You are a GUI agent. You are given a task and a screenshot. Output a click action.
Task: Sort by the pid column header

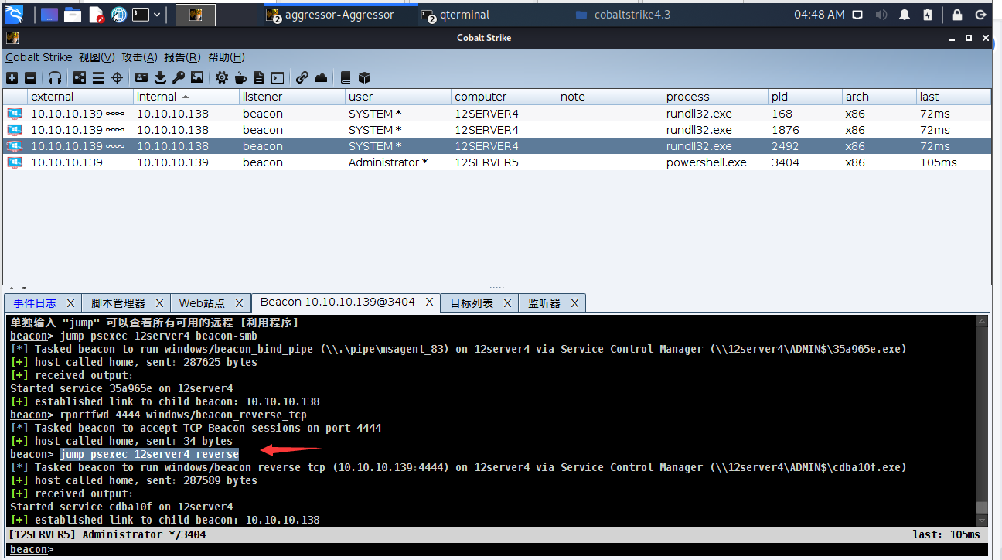coord(804,97)
